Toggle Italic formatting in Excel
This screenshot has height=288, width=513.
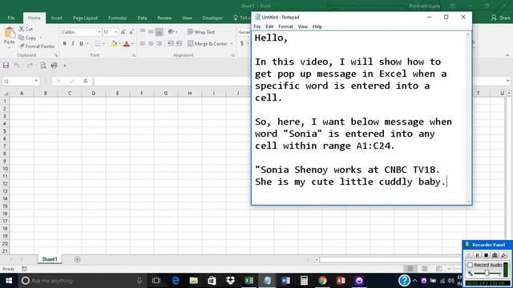coord(73,43)
